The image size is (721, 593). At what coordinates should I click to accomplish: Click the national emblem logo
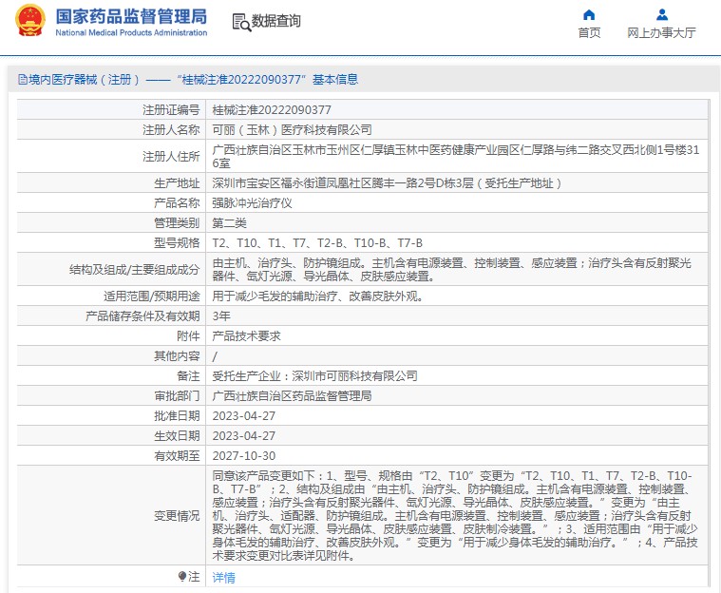click(x=30, y=21)
